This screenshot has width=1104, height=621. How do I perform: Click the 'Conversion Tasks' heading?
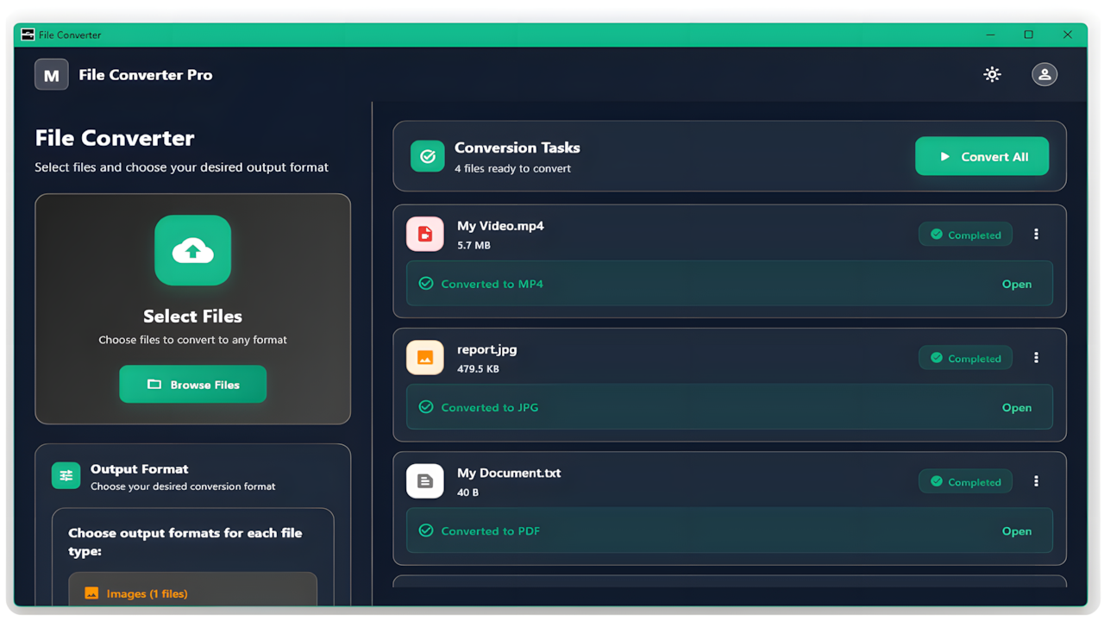click(x=517, y=147)
